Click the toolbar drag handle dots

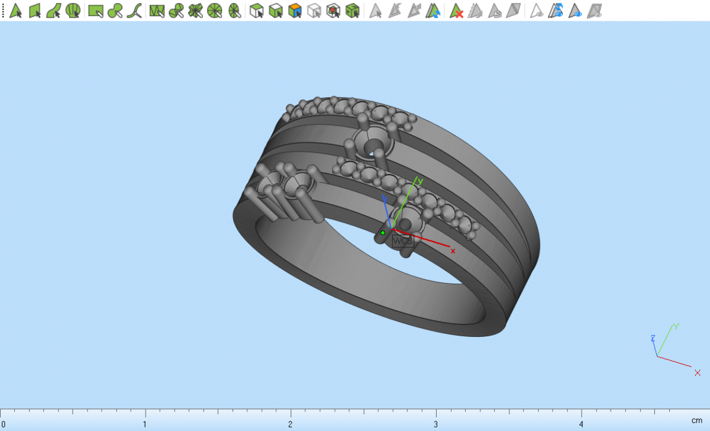(3, 10)
